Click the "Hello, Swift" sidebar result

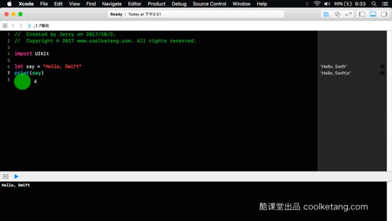[334, 66]
